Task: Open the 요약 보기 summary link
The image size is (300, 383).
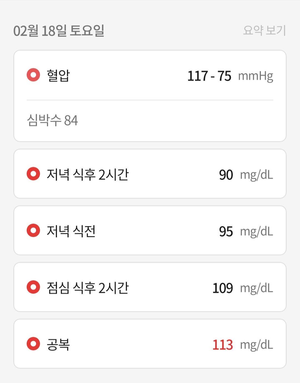Action: [x=264, y=31]
